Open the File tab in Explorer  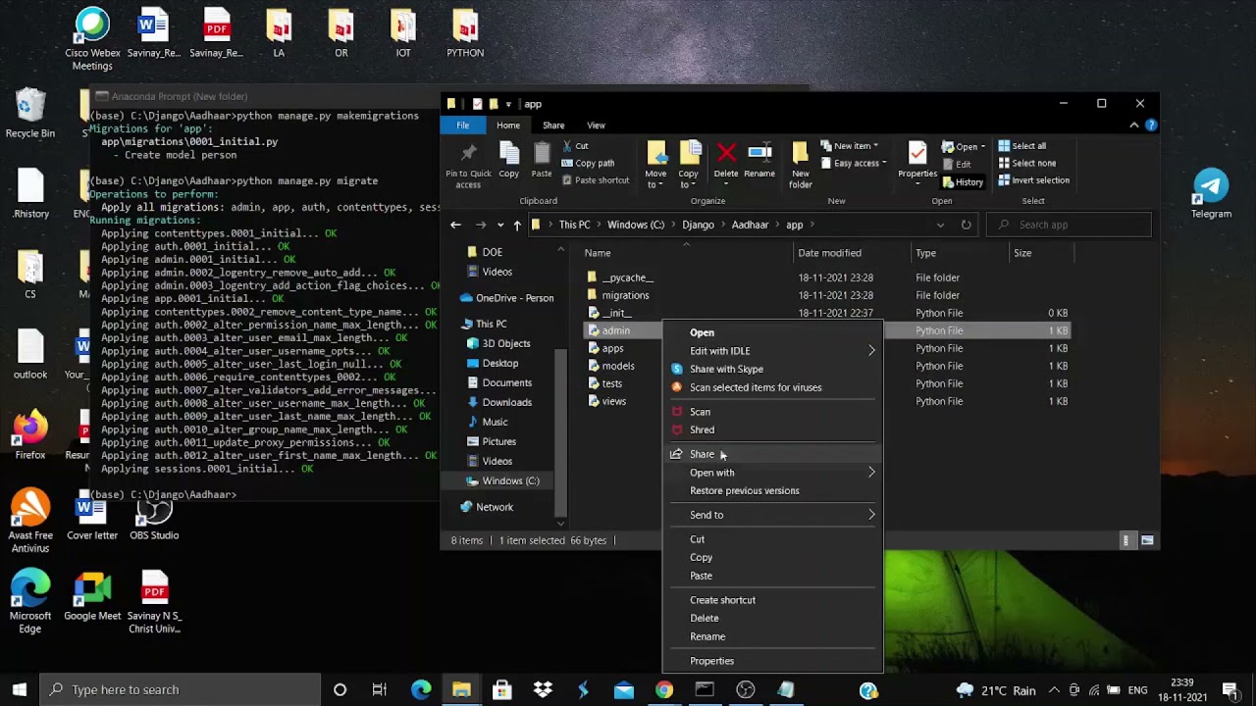pyautogui.click(x=463, y=126)
